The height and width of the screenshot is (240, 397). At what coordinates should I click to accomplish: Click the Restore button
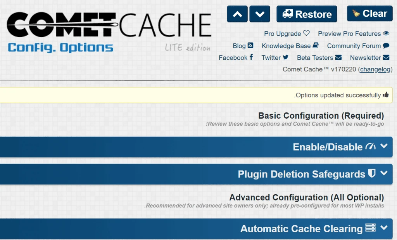tap(307, 14)
